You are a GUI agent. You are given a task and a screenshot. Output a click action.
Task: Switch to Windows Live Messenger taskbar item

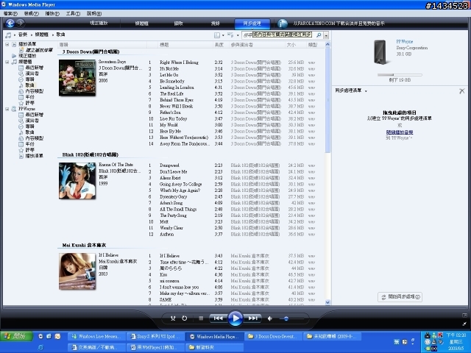(x=95, y=337)
